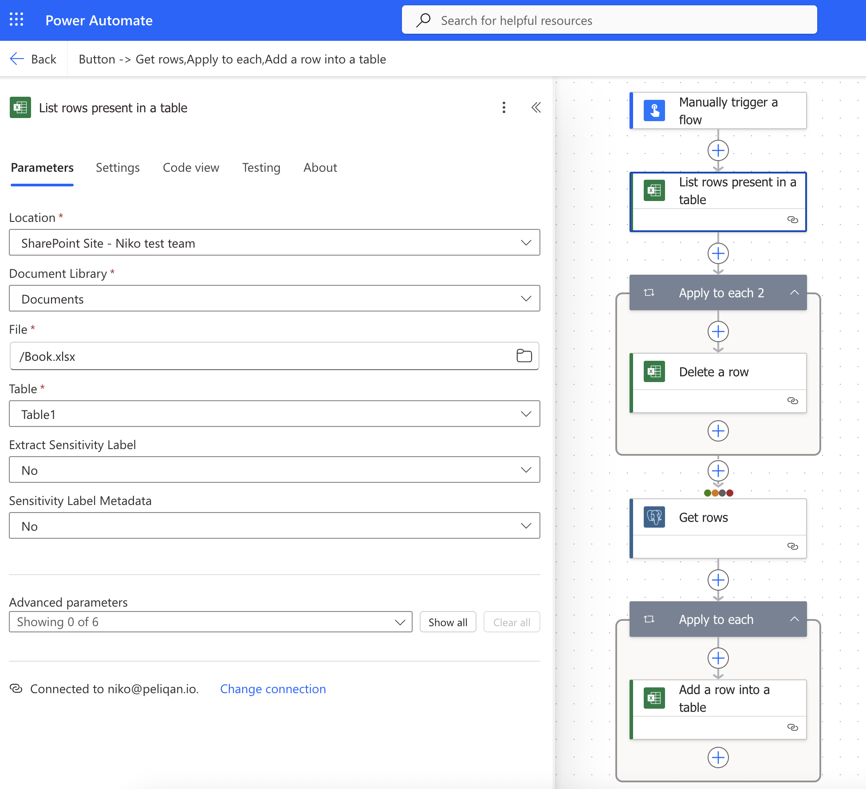
Task: Select the Parameters tab
Action: point(42,168)
